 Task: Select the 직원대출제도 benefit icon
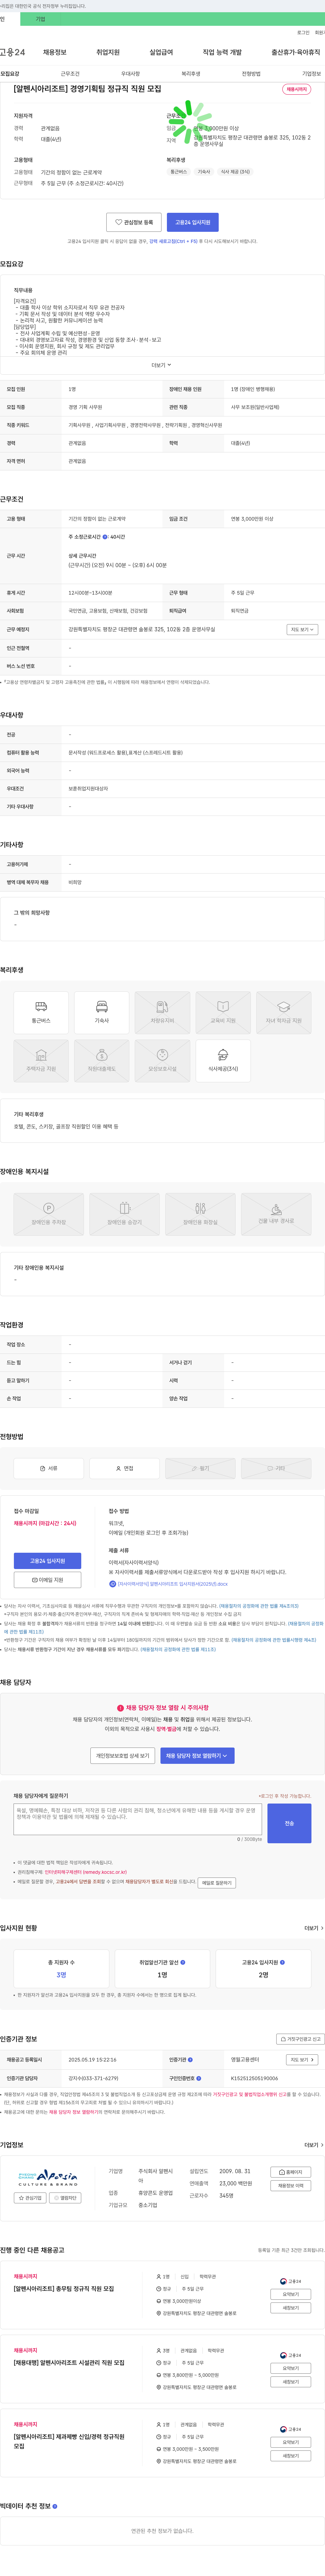[102, 1061]
